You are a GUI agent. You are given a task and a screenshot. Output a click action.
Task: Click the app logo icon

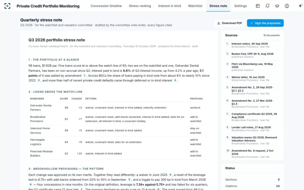(7, 6)
